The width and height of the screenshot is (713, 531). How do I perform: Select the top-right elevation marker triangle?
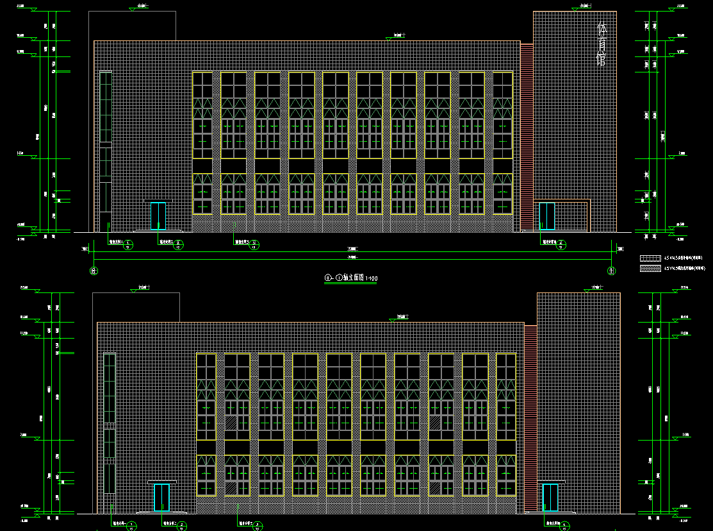click(x=678, y=9)
